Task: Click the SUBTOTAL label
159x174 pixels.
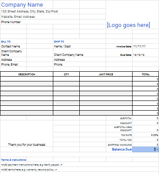Action: click(126, 118)
